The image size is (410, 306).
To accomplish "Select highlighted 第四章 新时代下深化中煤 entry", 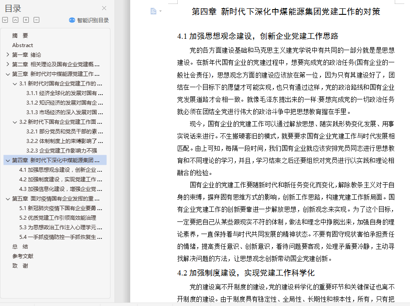I will pyautogui.click(x=56, y=160).
